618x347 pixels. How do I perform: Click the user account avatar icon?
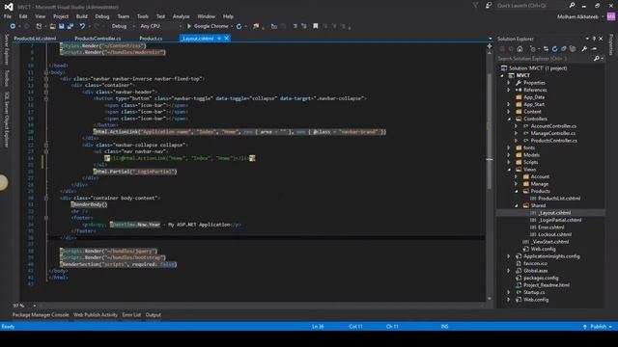611,16
